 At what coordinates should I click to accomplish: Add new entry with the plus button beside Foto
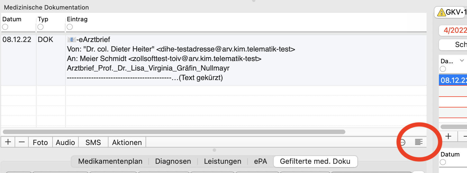tap(8, 142)
